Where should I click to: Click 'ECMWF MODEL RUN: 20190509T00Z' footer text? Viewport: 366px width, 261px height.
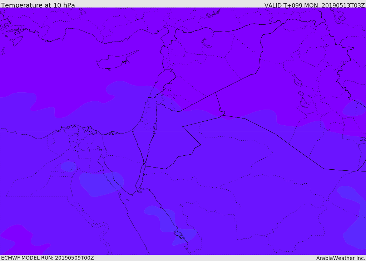click(x=48, y=258)
